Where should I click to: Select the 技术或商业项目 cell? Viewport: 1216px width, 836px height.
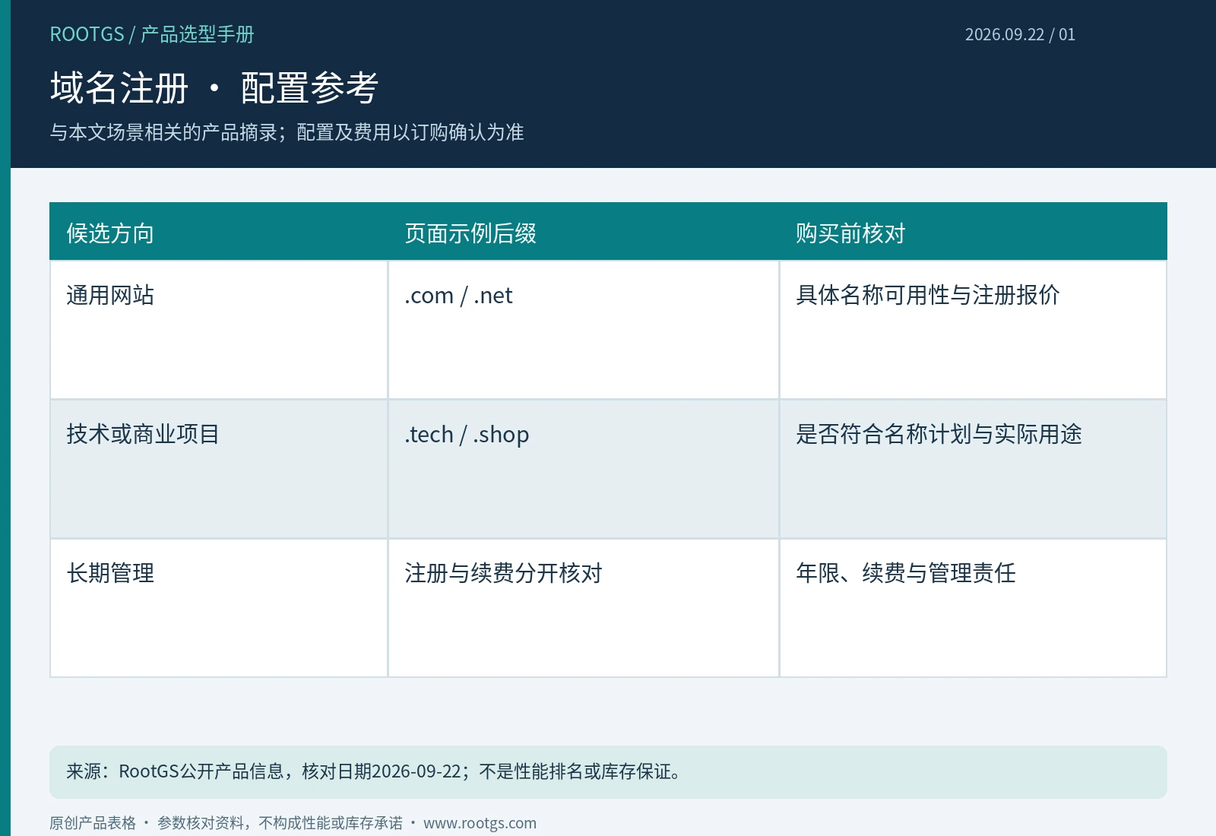coord(219,469)
